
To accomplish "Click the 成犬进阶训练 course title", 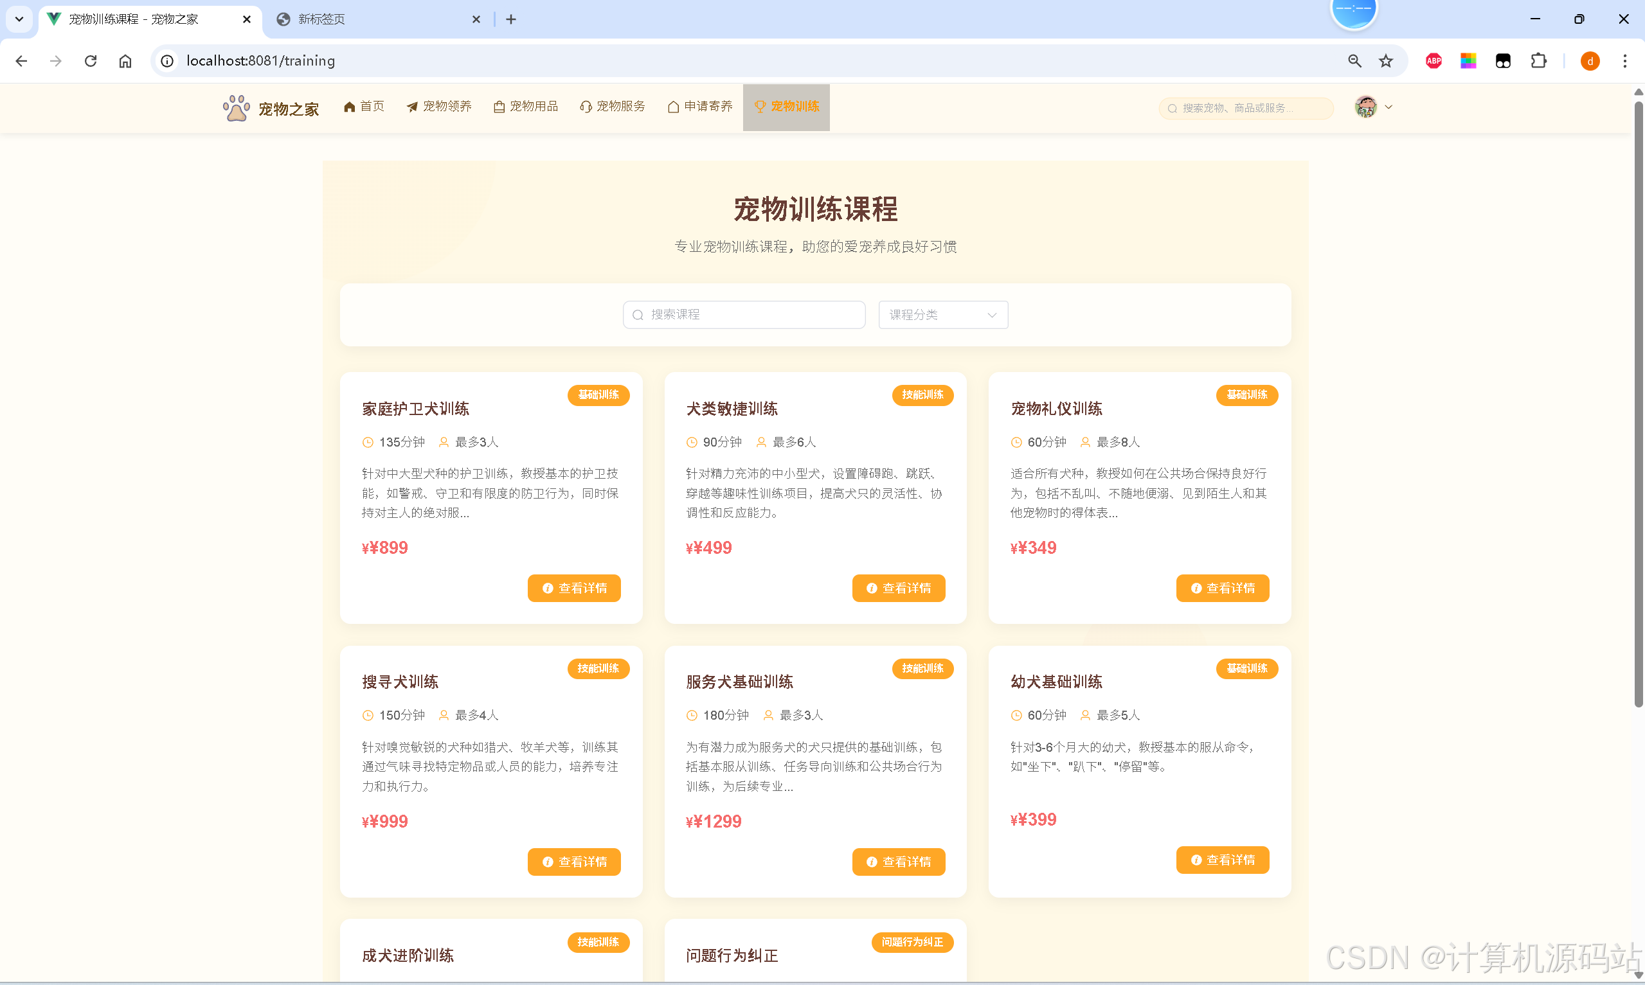I will tap(408, 956).
